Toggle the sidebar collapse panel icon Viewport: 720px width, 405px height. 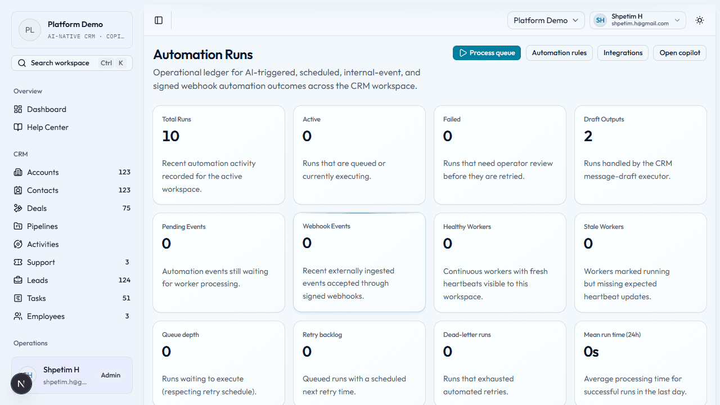(x=158, y=20)
